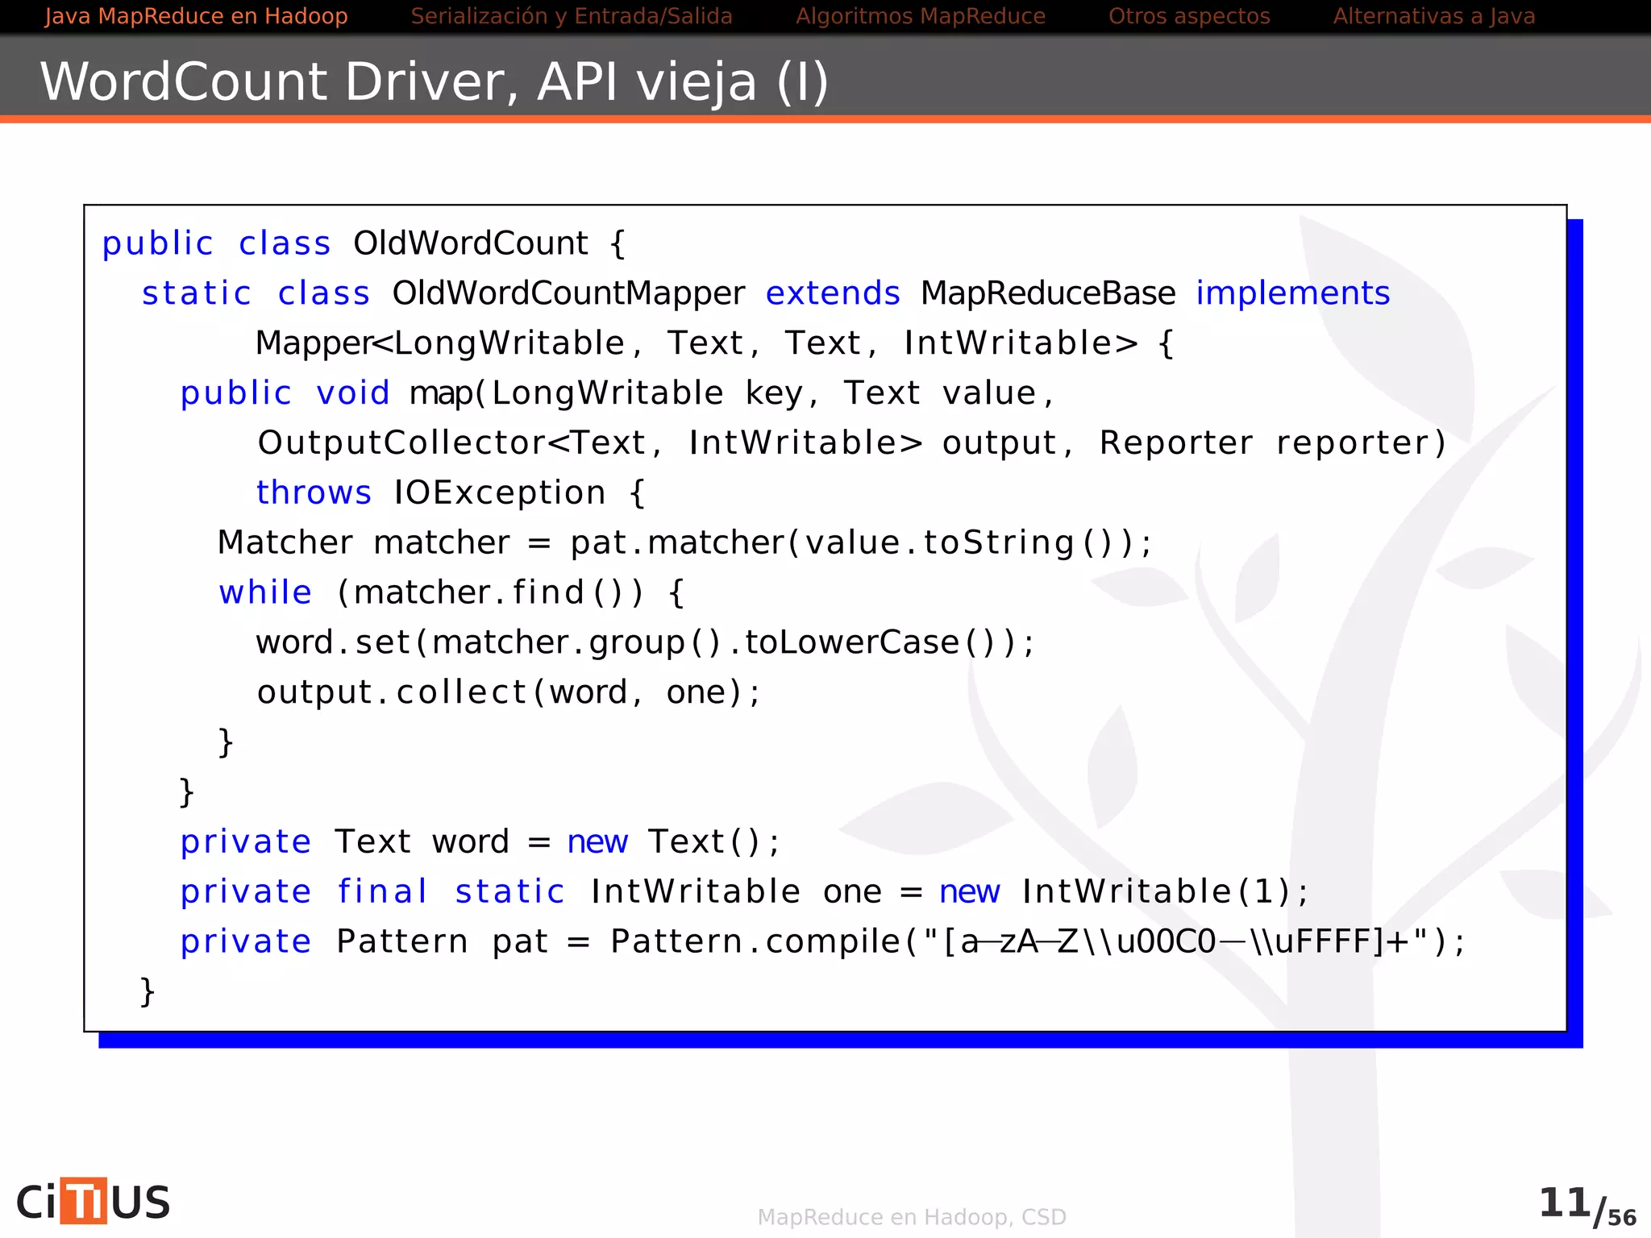Open the 'Otros aspectos' navigation link
The image size is (1651, 1238).
click(1189, 16)
